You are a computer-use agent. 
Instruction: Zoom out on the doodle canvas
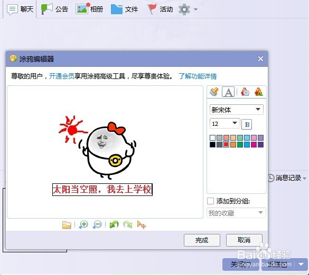pyautogui.click(x=97, y=224)
